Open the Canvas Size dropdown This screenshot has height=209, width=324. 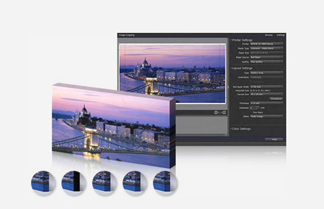(266, 94)
